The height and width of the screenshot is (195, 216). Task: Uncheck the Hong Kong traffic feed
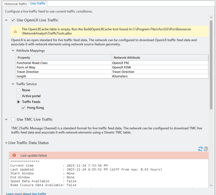coord(23,108)
